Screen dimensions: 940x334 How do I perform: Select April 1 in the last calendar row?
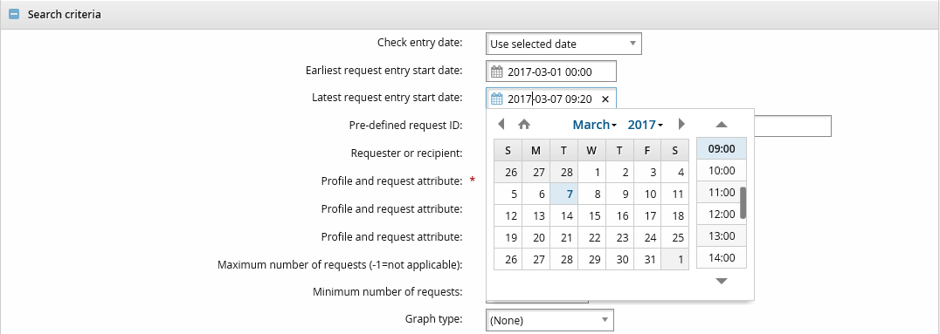675,260
